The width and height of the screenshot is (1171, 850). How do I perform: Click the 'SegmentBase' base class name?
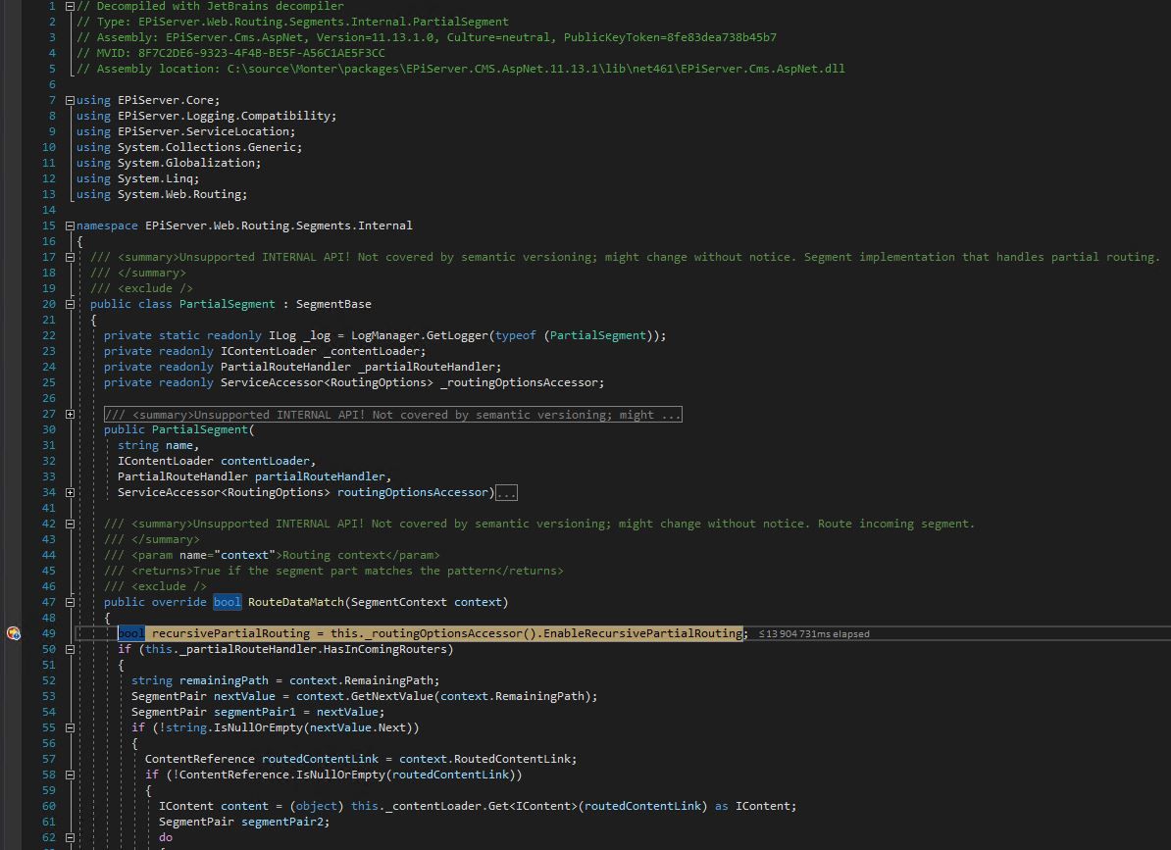click(x=333, y=304)
